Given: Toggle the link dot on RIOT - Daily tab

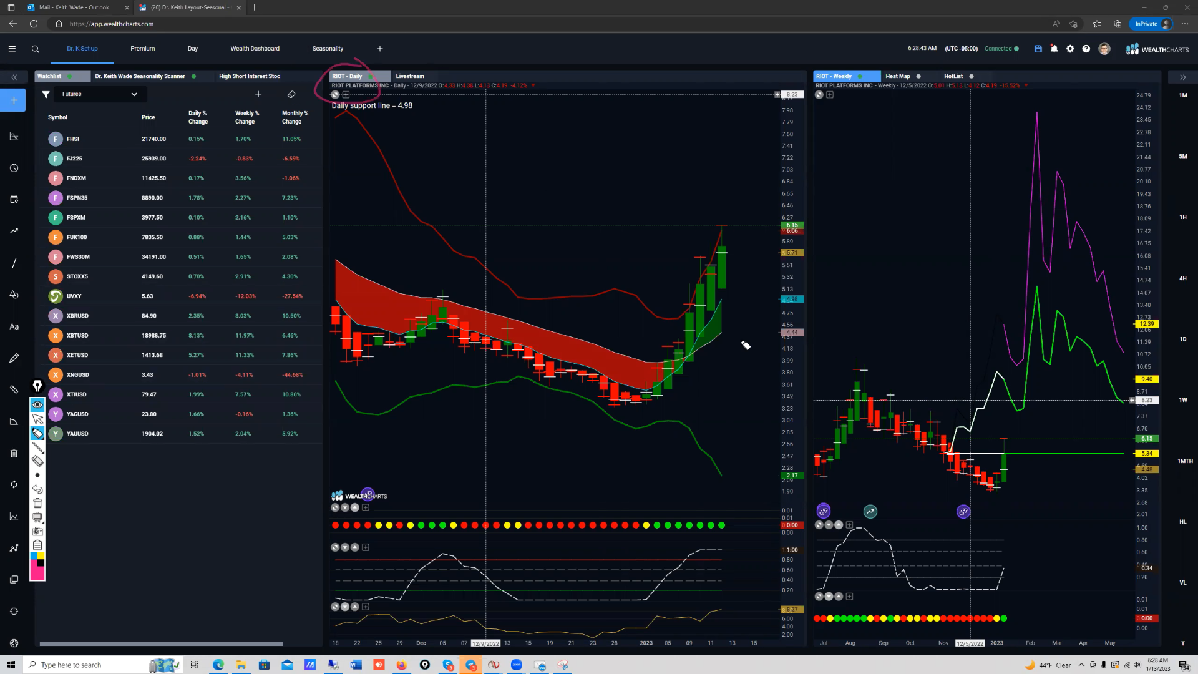Looking at the screenshot, I should (x=371, y=76).
